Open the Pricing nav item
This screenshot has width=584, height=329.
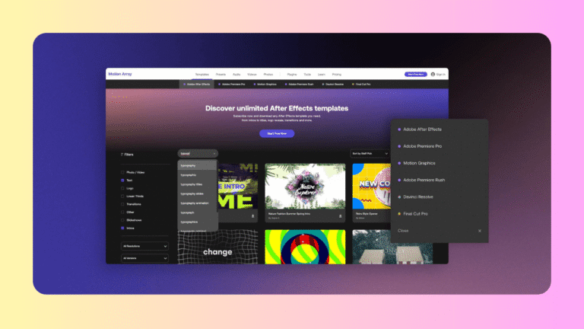337,74
